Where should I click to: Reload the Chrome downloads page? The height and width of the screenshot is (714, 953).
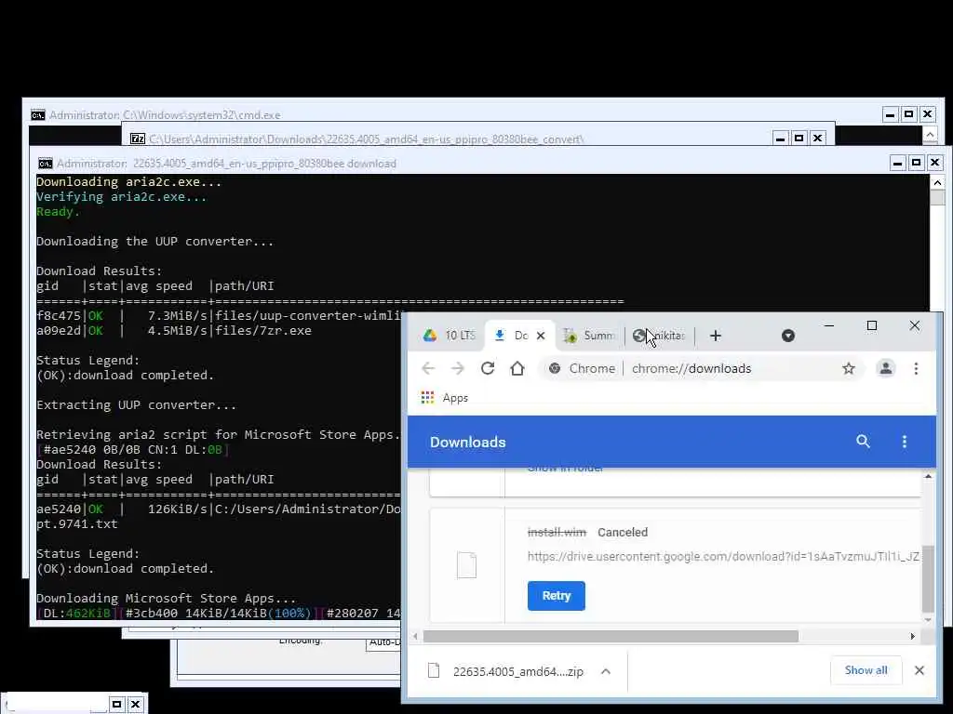488,368
